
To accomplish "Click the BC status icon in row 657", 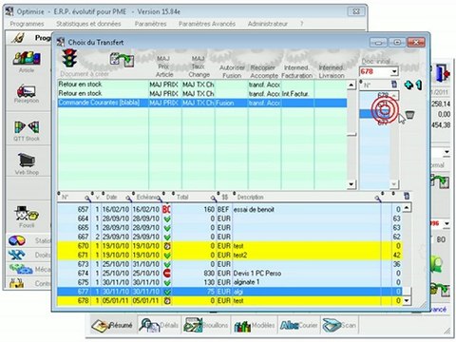I will pyautogui.click(x=166, y=209).
